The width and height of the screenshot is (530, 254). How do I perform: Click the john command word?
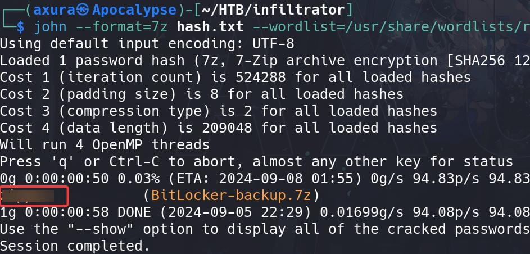coord(51,27)
